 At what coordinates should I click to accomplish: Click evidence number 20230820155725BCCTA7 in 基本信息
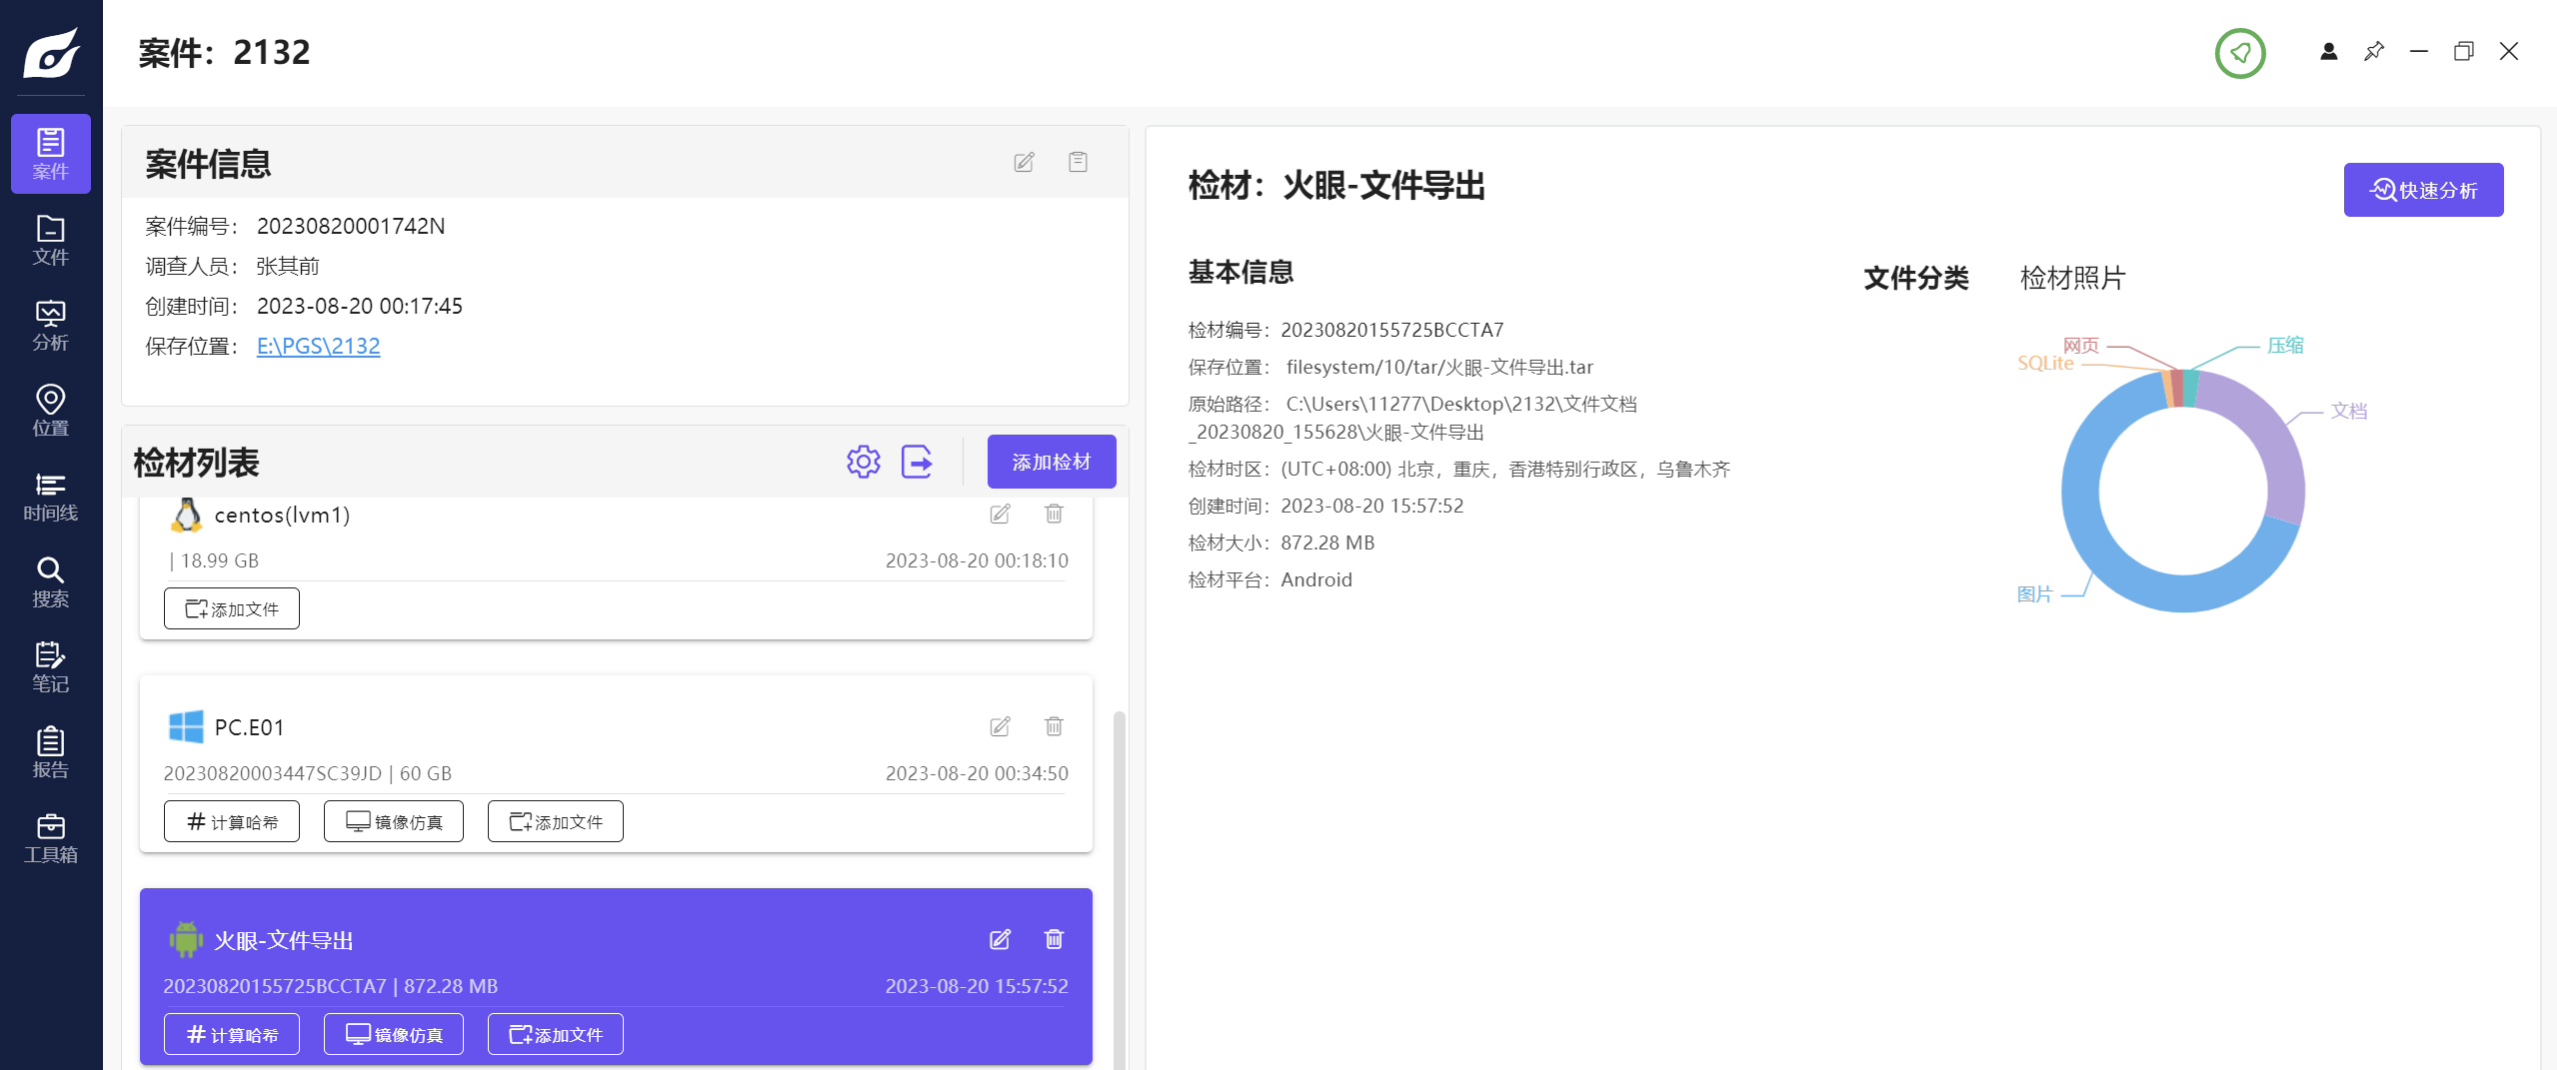(x=1392, y=330)
